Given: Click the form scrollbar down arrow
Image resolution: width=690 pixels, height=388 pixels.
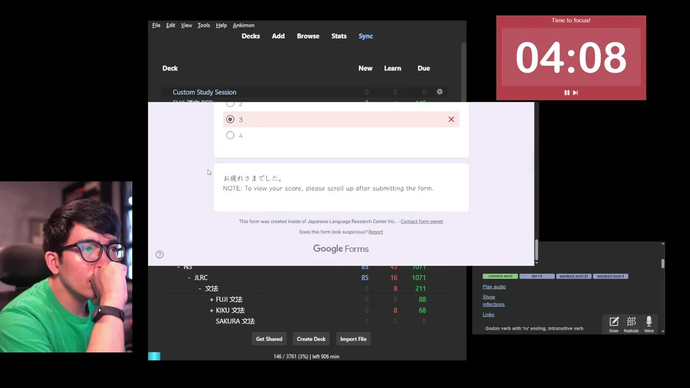Looking at the screenshot, I should [536, 262].
